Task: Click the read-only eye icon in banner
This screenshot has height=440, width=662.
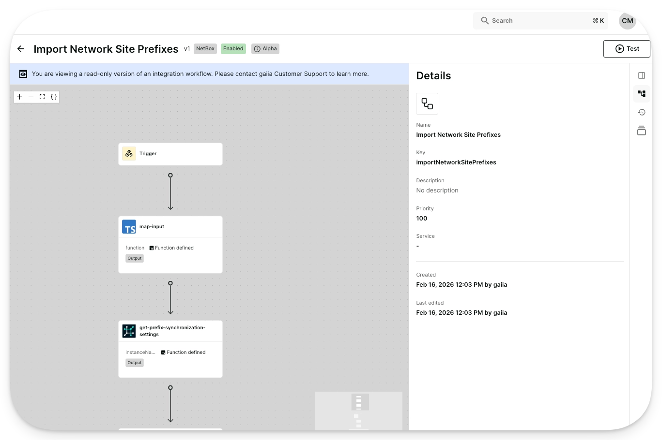Action: (23, 74)
